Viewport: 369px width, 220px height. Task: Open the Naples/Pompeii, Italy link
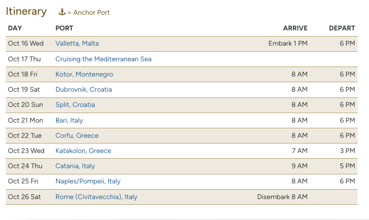88,181
